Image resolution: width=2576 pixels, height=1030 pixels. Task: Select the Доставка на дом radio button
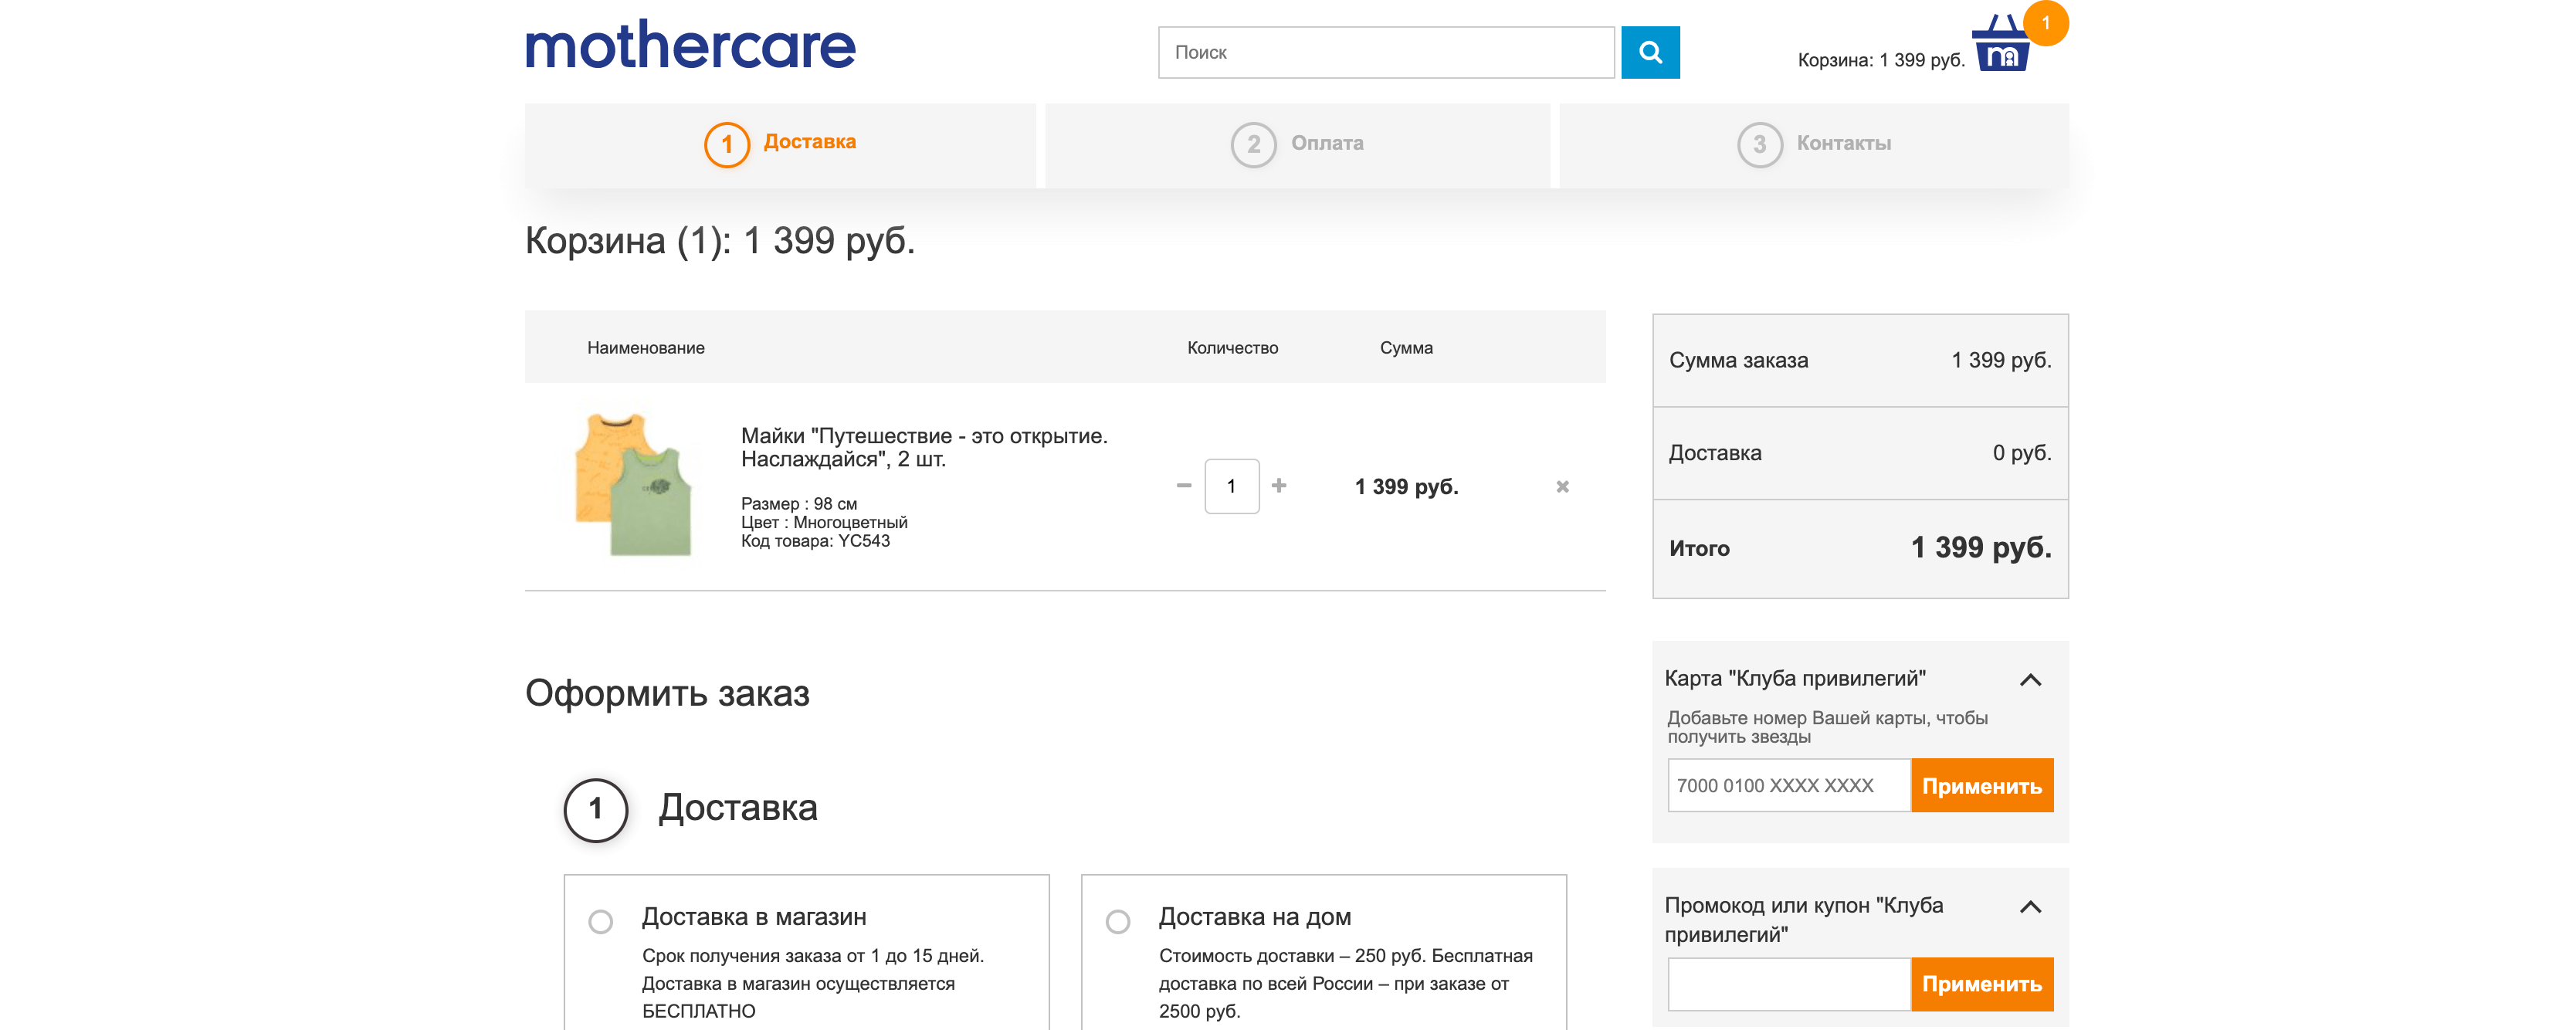(x=1118, y=921)
